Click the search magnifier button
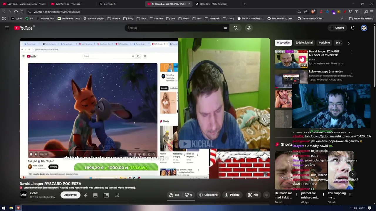 (236, 28)
